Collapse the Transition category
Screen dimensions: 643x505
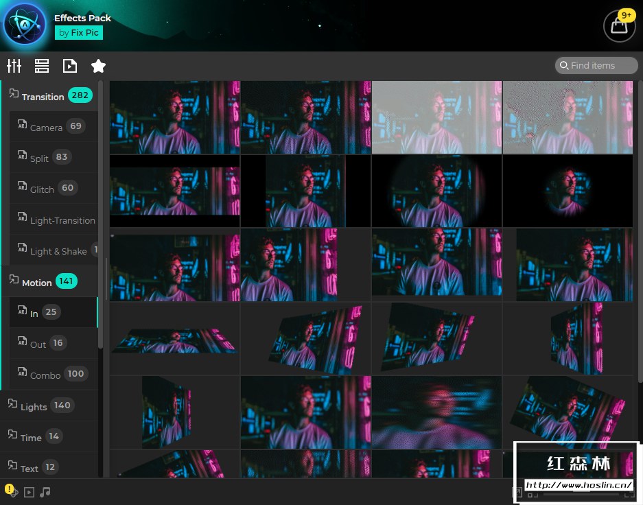pyautogui.click(x=49, y=95)
